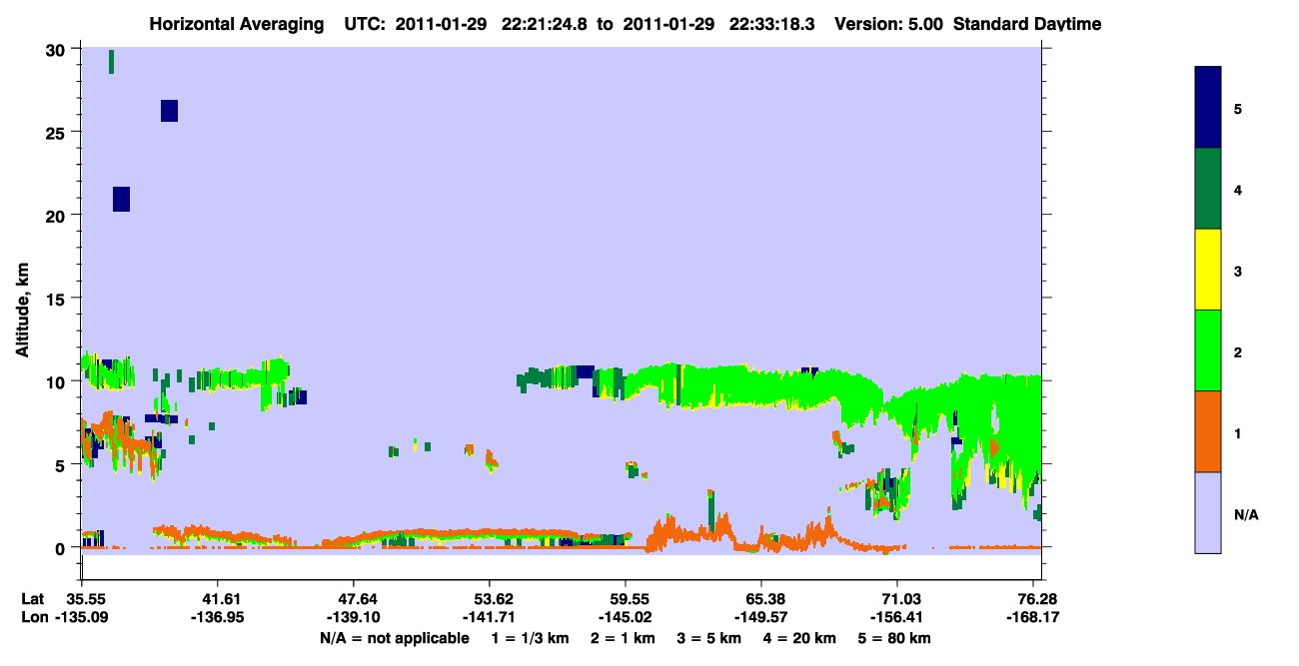This screenshot has width=1299, height=666.
Task: Click the dark blue color bar segment labeled 5
Action: (1208, 108)
